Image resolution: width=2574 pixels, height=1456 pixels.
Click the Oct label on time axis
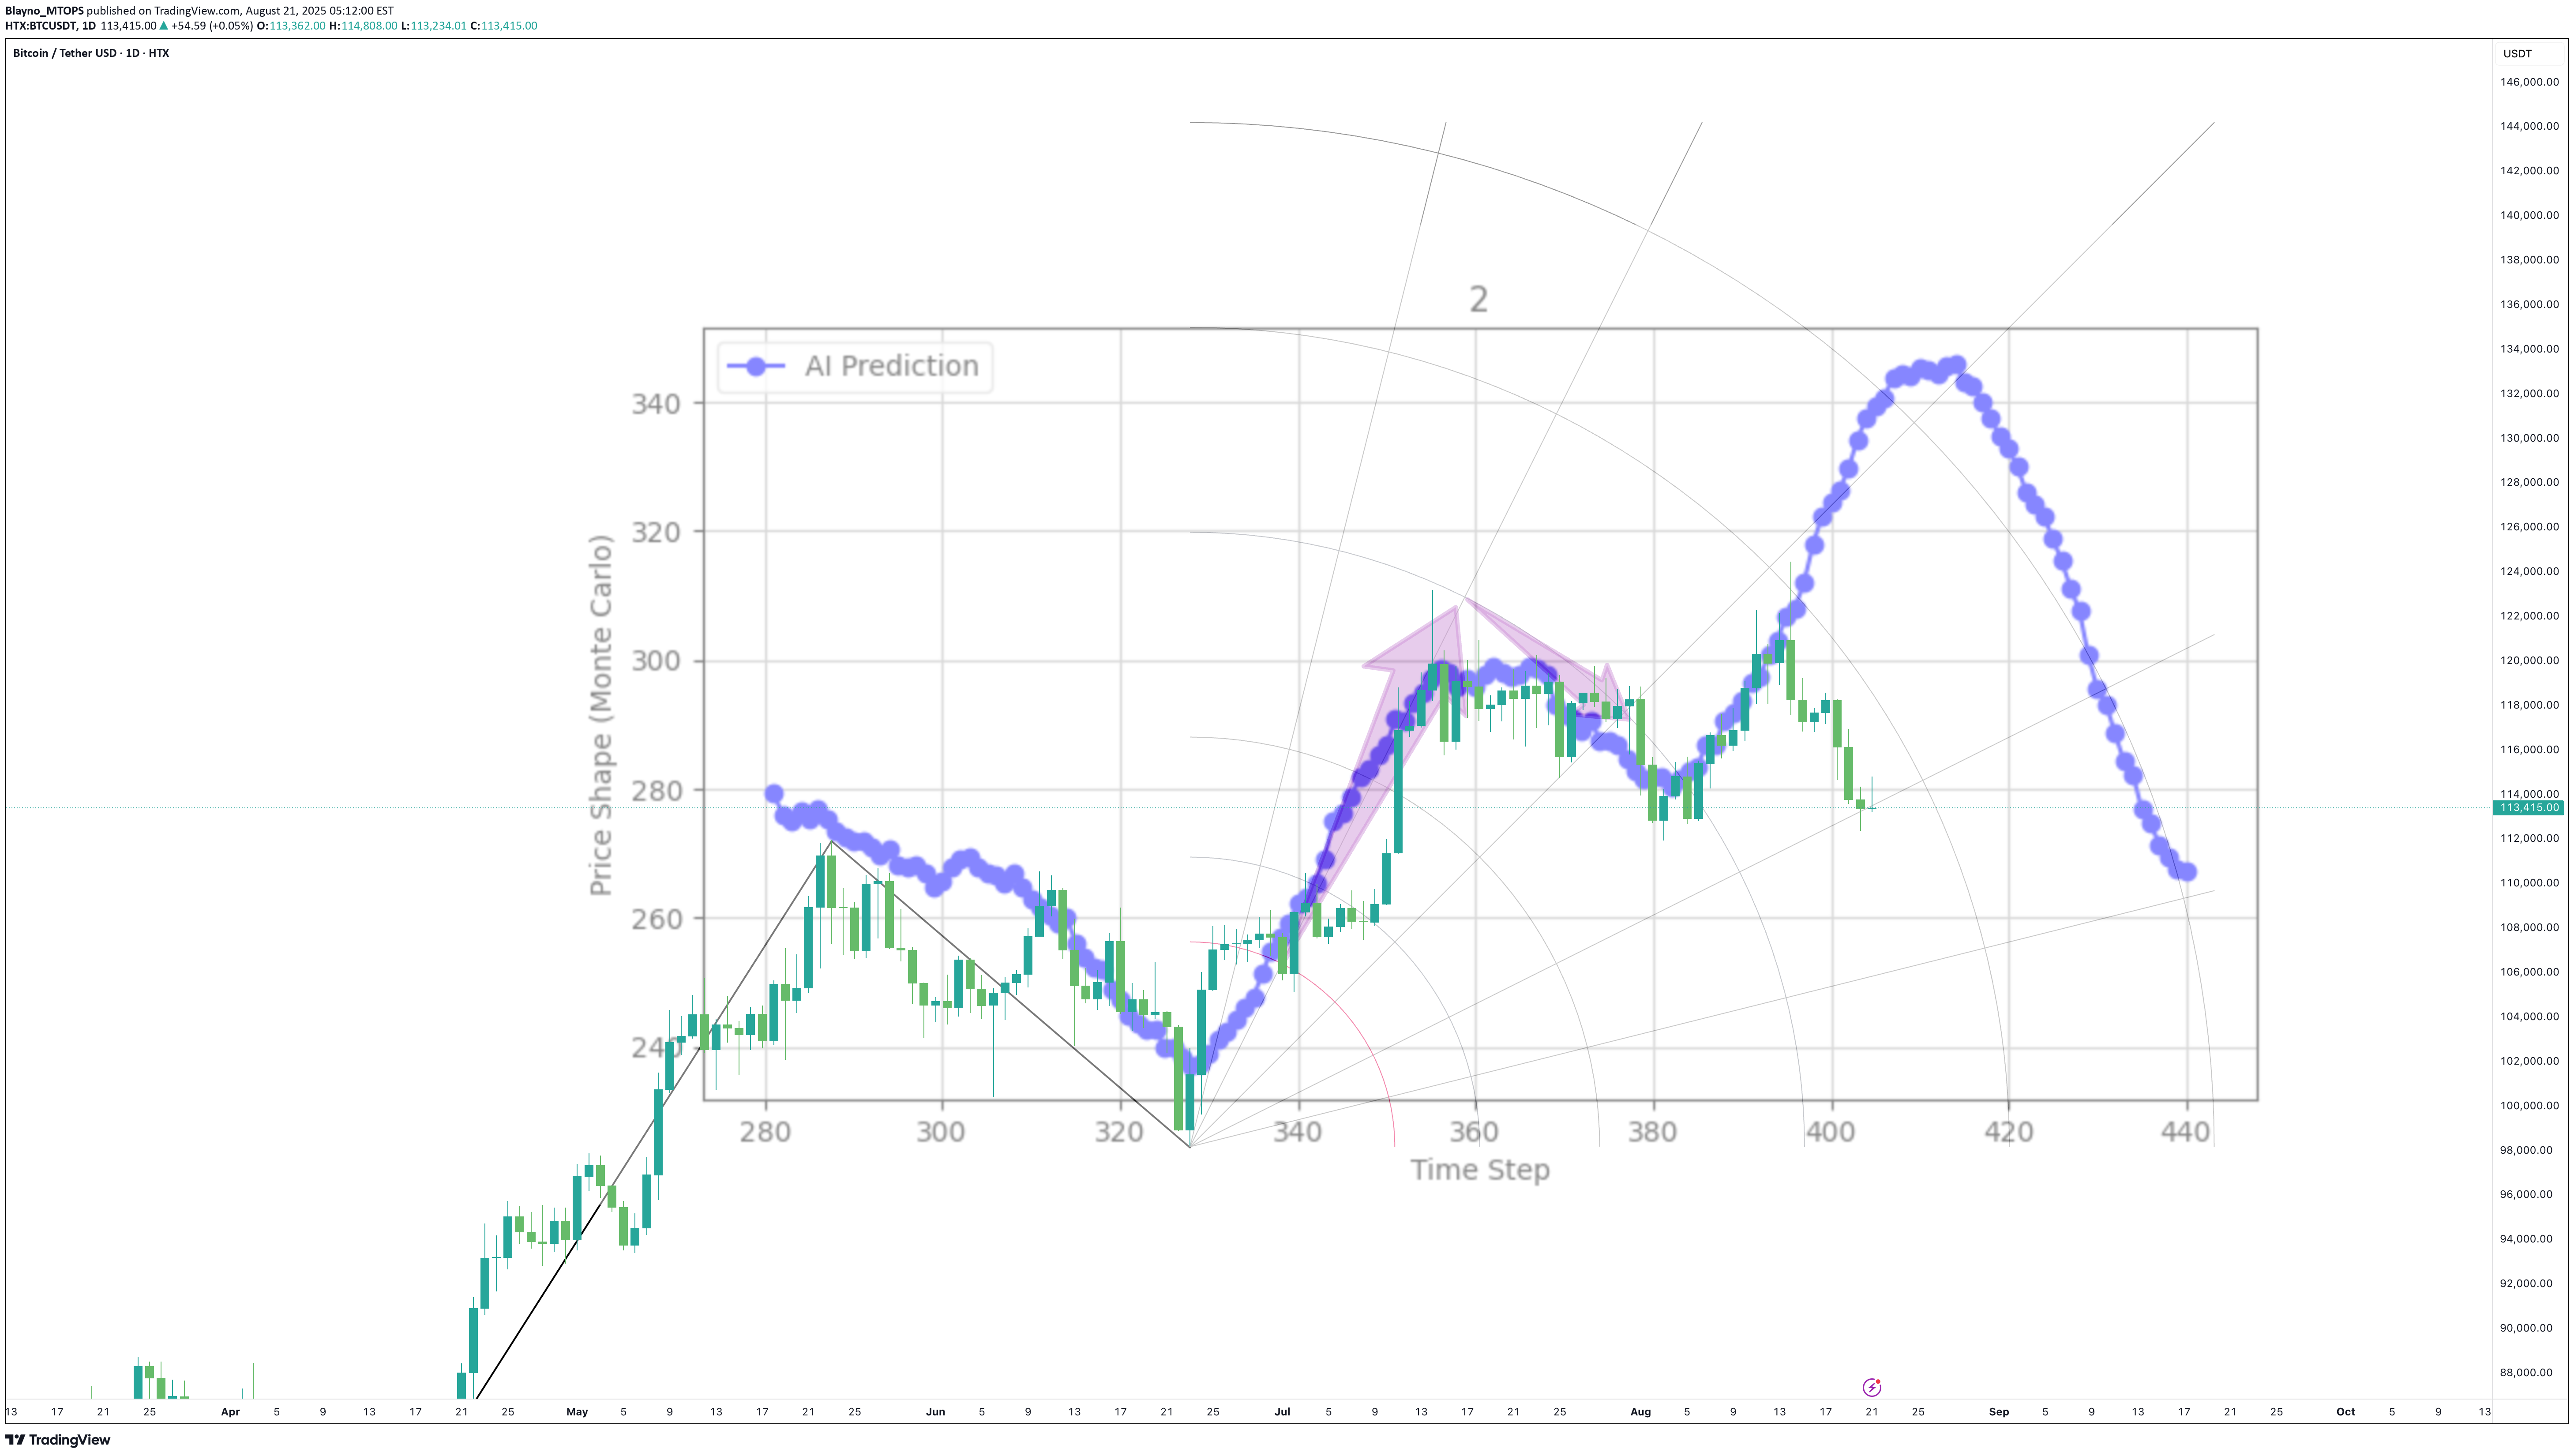point(2345,1412)
